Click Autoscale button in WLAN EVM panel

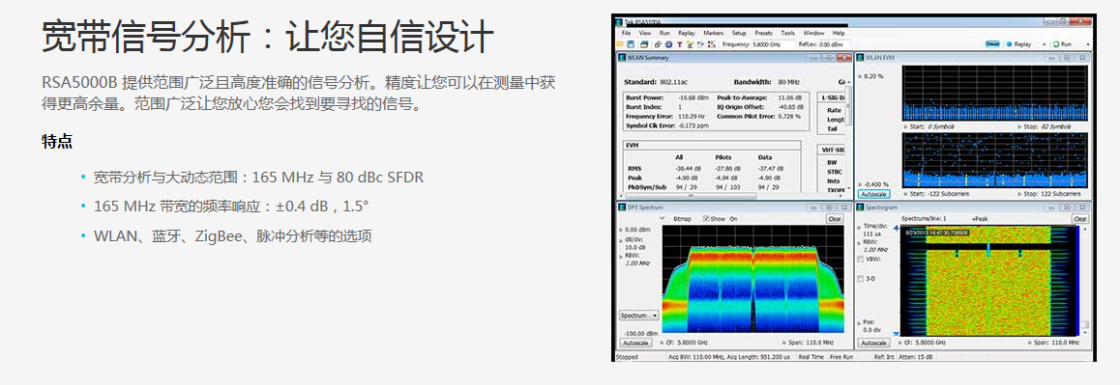coord(873,194)
